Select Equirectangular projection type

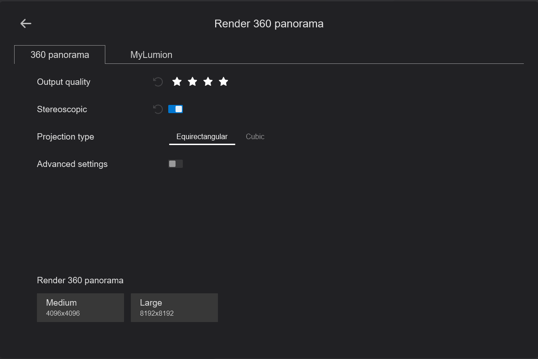pyautogui.click(x=202, y=137)
